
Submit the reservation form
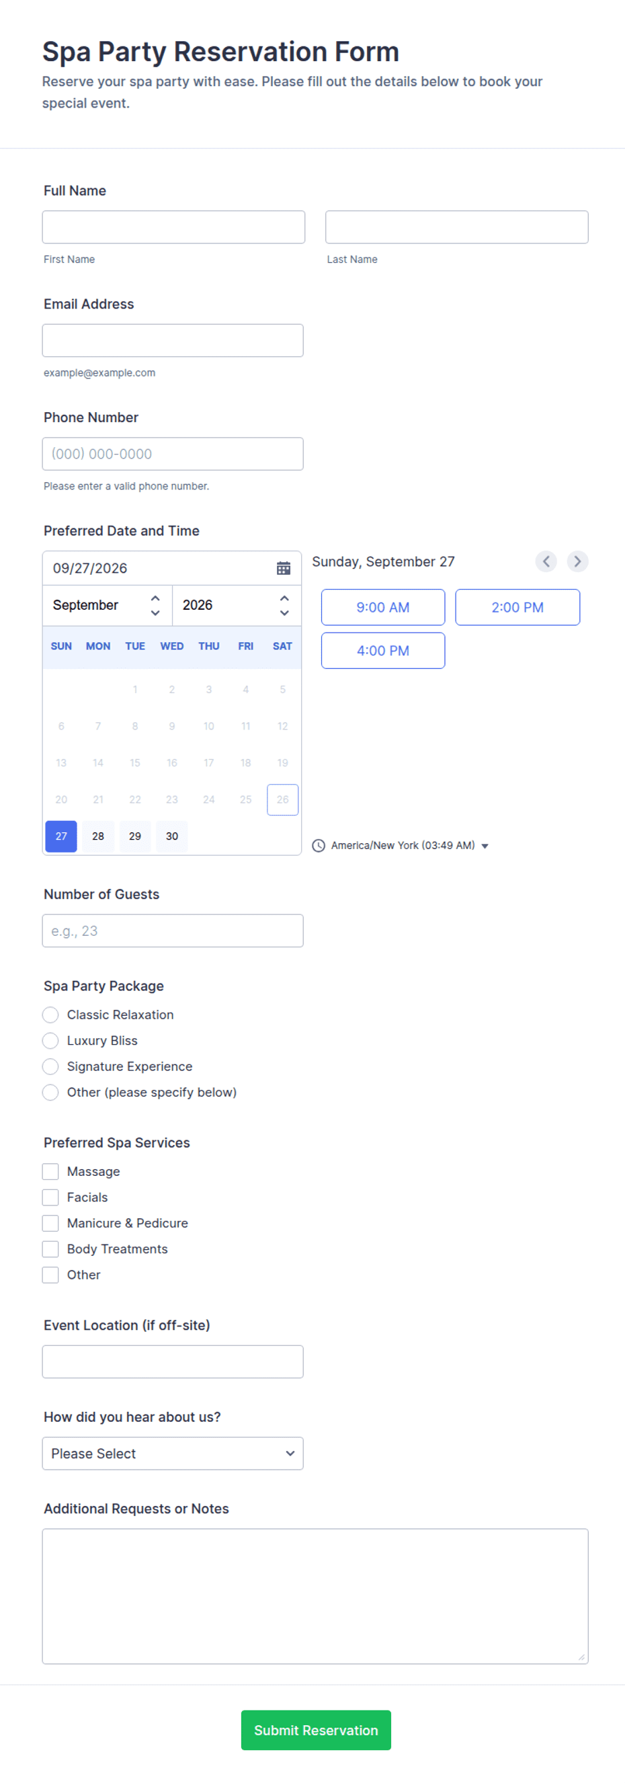[x=316, y=1731]
